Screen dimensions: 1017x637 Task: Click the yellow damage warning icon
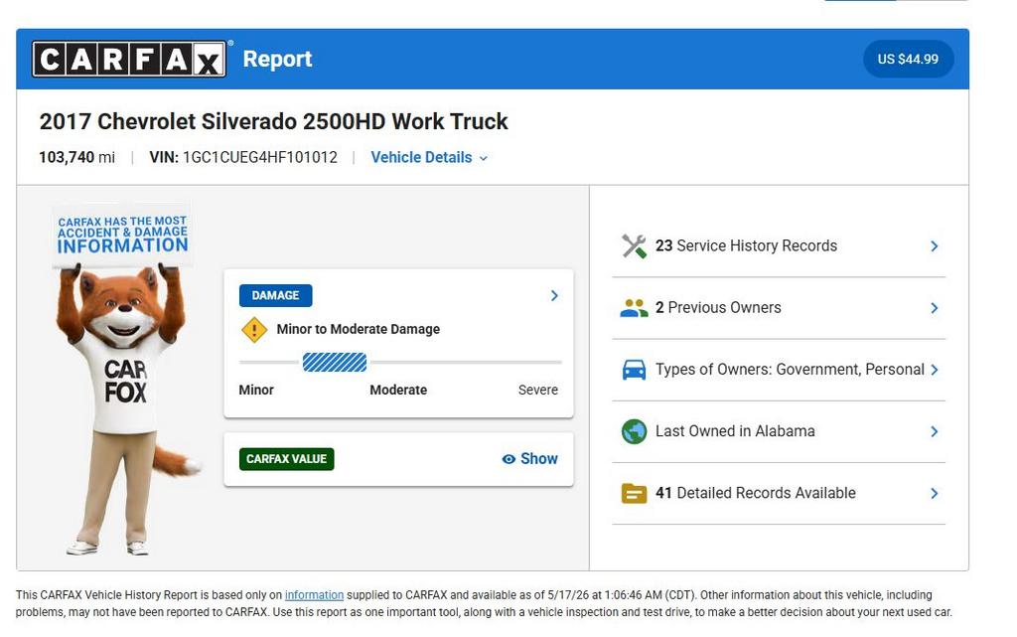click(x=254, y=330)
